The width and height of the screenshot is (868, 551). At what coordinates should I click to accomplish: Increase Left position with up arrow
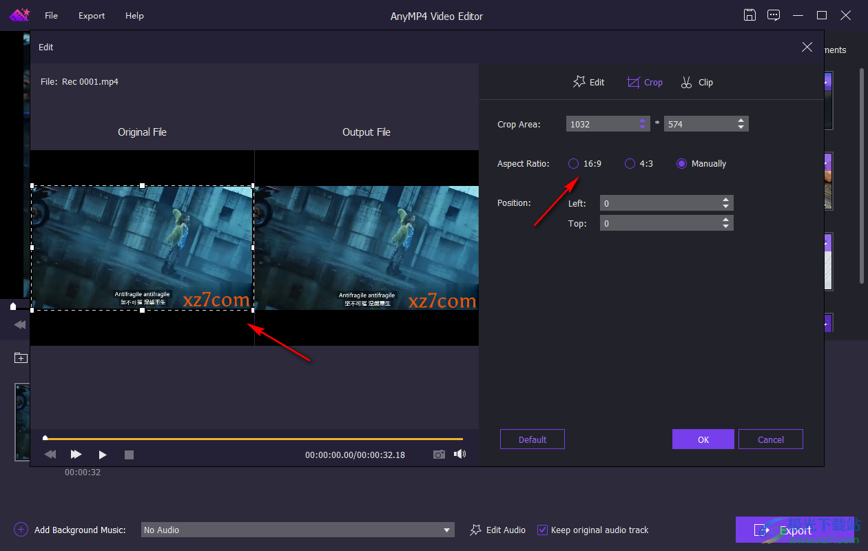click(x=725, y=200)
